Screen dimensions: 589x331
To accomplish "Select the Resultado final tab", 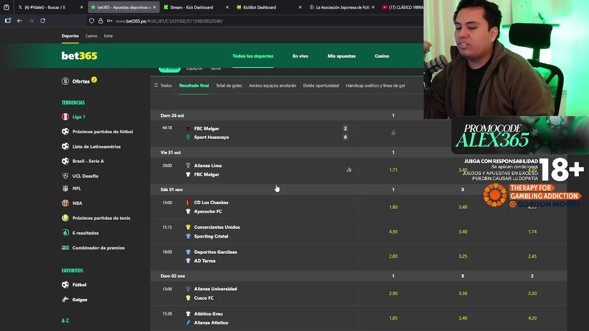I will 194,86.
